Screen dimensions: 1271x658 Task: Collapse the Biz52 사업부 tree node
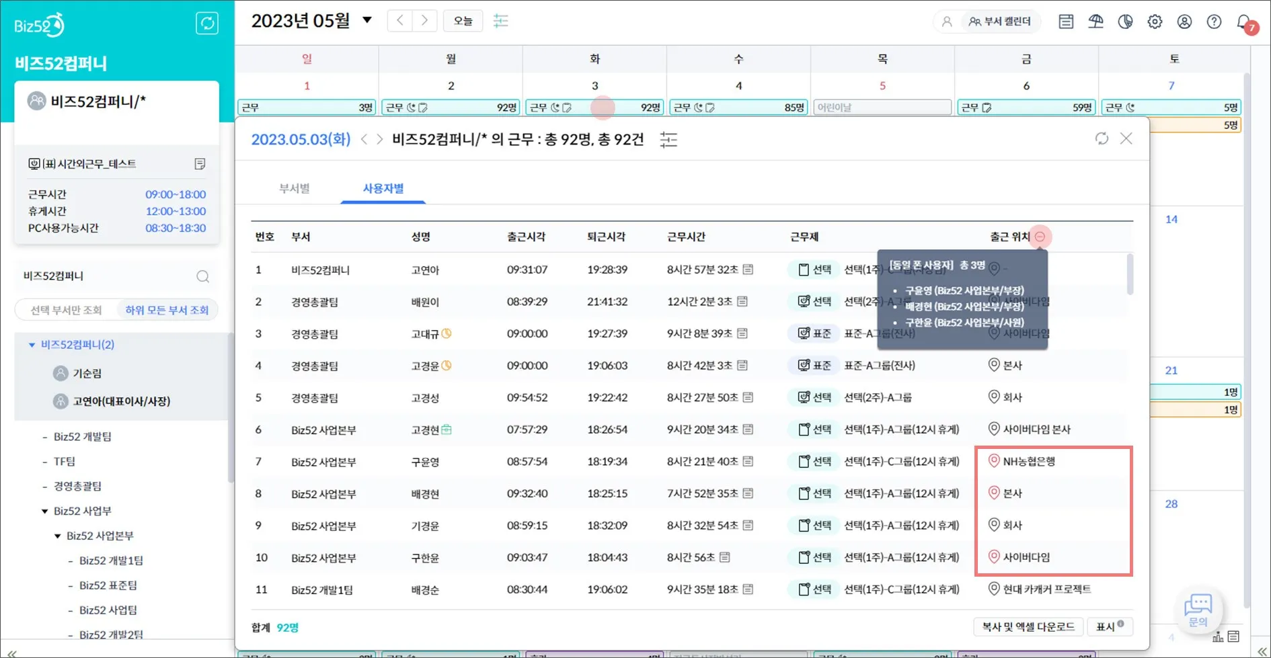pyautogui.click(x=45, y=511)
